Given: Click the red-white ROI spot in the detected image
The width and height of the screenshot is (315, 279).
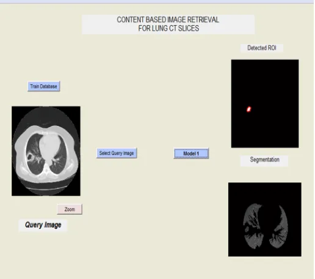Looking at the screenshot, I should [249, 110].
